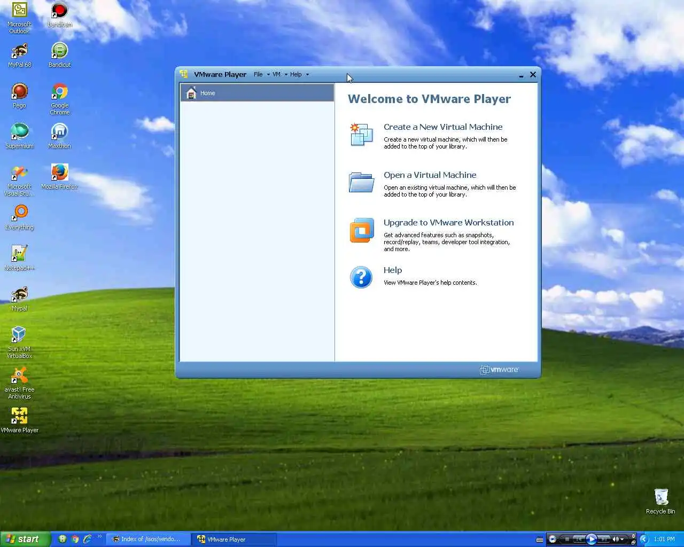Click the Start button
684x547 pixels.
coord(25,539)
